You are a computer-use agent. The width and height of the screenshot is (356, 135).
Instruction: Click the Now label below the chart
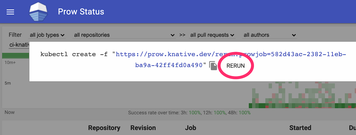9,112
